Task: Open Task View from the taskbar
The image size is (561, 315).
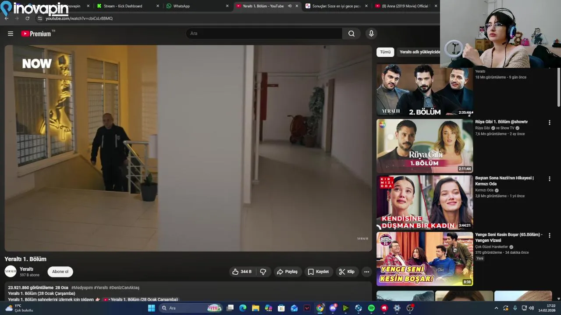Action: point(230,308)
